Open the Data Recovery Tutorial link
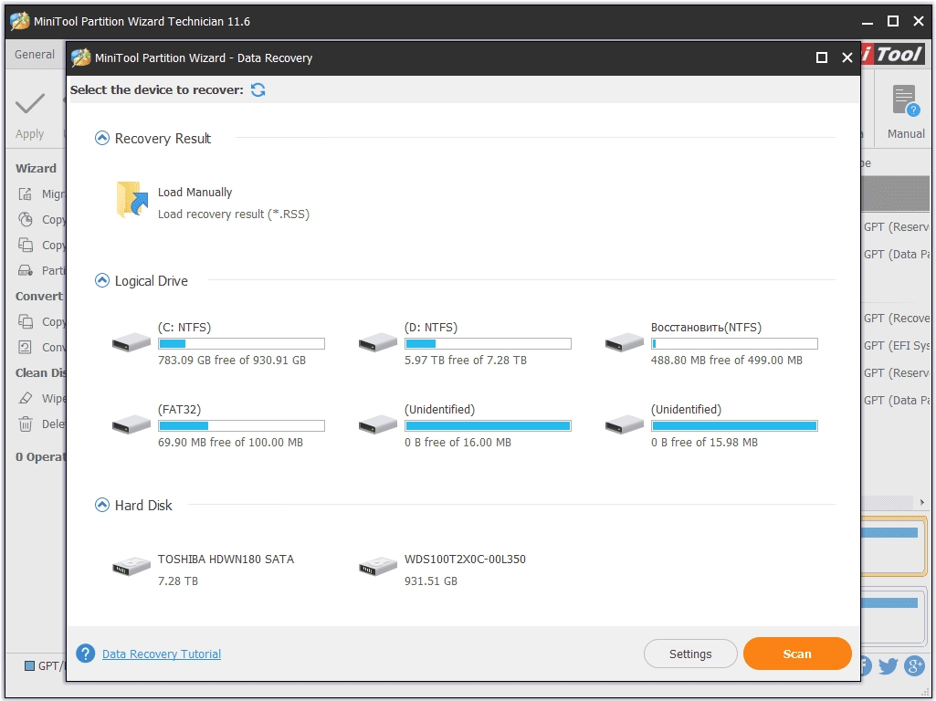The width and height of the screenshot is (936, 701). tap(161, 654)
